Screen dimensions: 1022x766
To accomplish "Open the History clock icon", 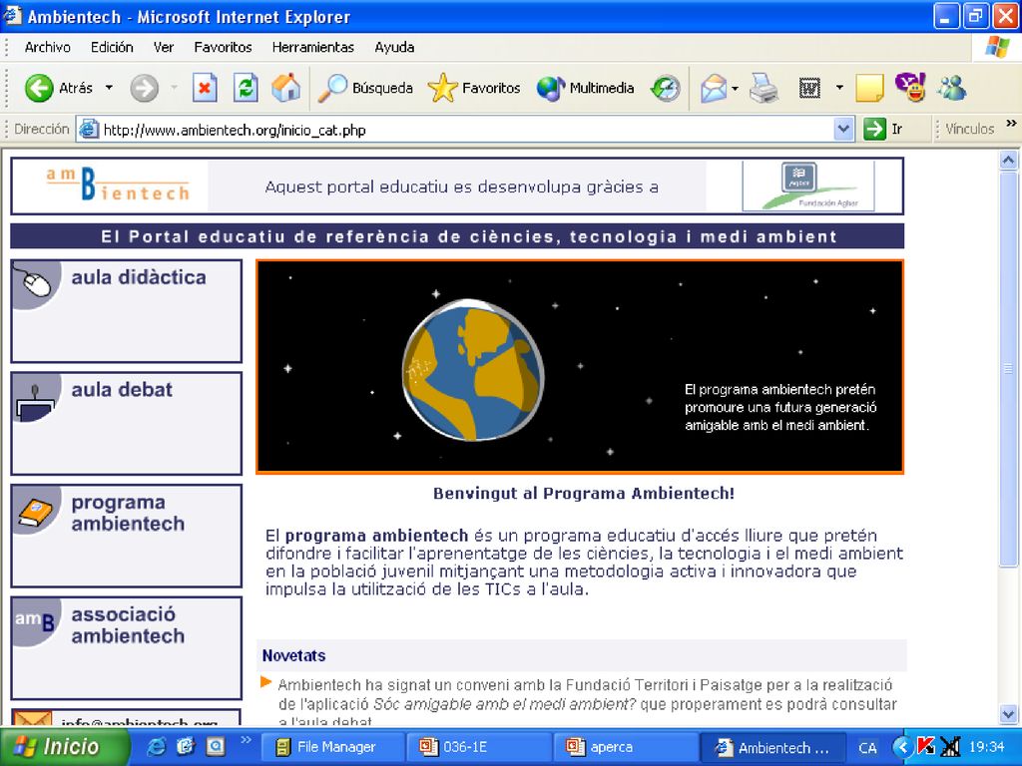I will (666, 88).
